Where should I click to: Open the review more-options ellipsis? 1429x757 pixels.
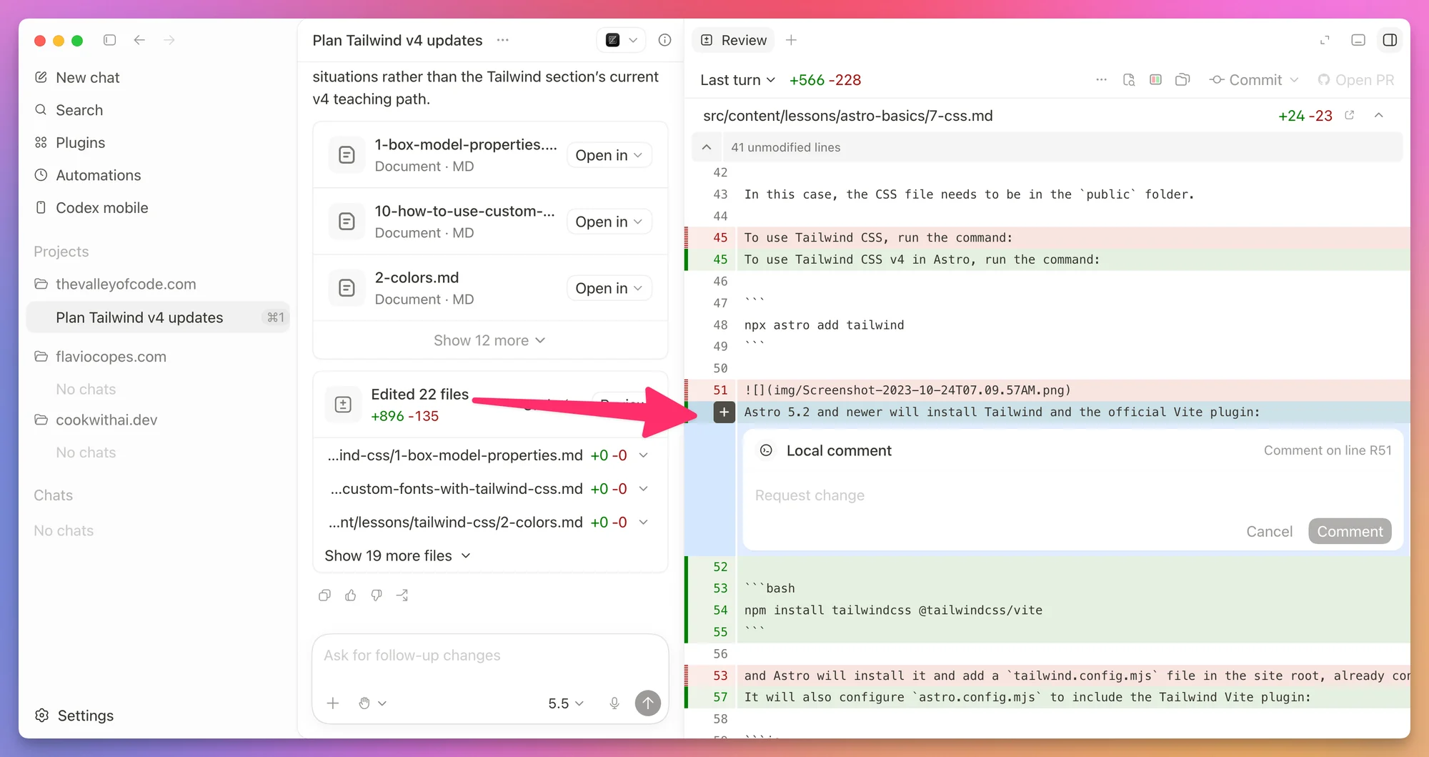(x=1101, y=80)
